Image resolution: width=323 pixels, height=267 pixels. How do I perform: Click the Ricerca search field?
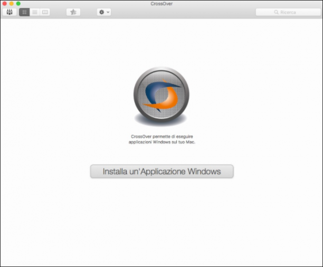pos(288,12)
